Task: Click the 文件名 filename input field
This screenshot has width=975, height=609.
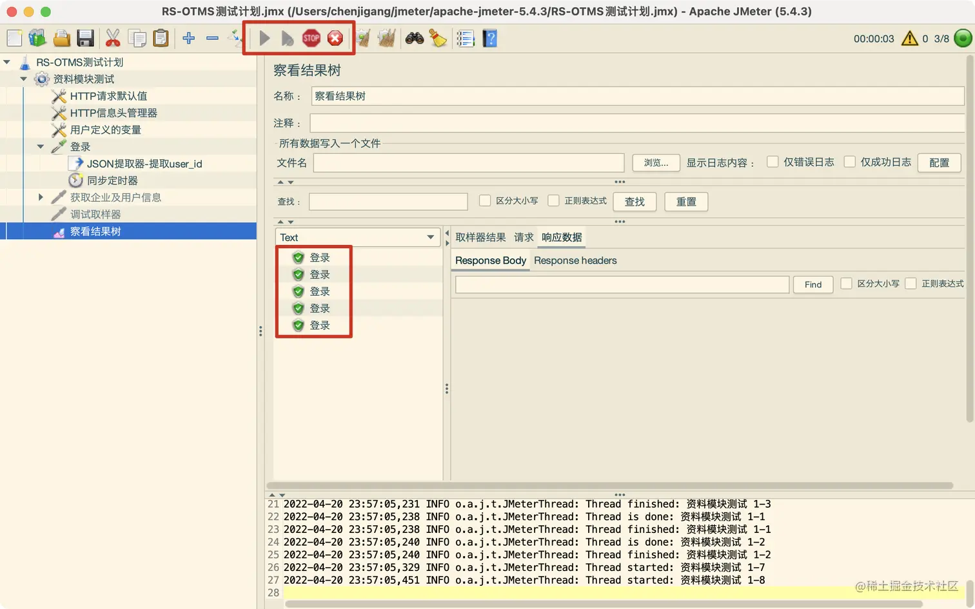Action: point(469,162)
